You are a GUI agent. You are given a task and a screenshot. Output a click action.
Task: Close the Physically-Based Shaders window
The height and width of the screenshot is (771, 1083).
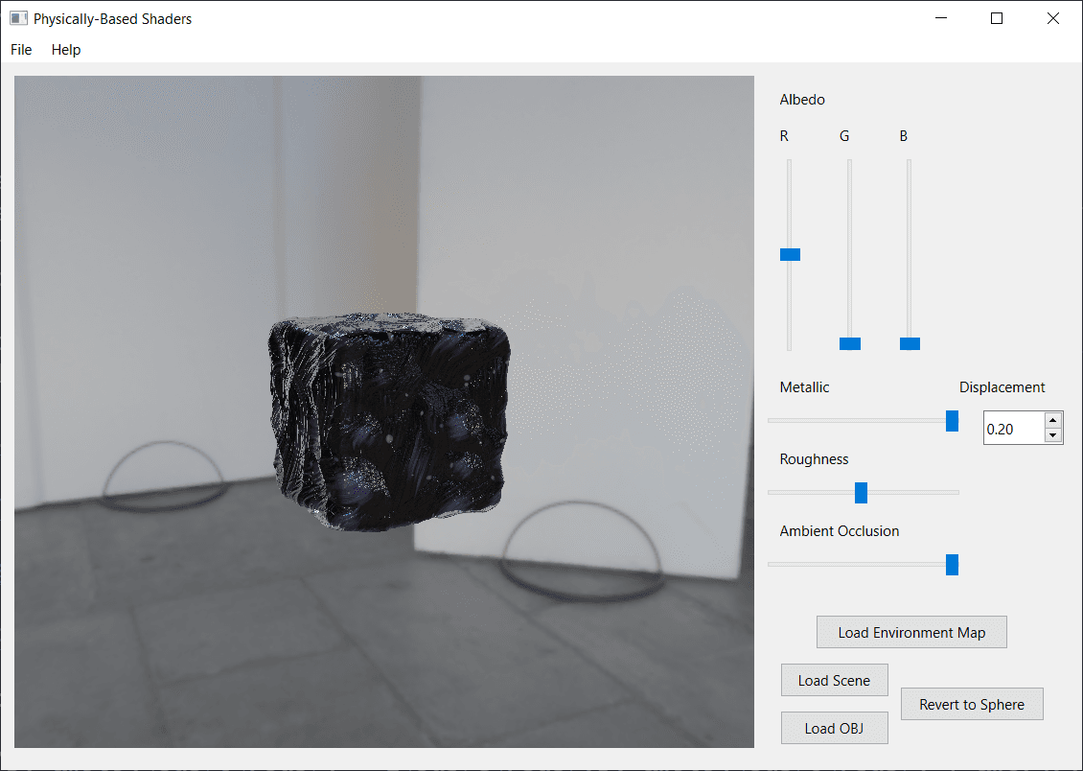pos(1052,18)
